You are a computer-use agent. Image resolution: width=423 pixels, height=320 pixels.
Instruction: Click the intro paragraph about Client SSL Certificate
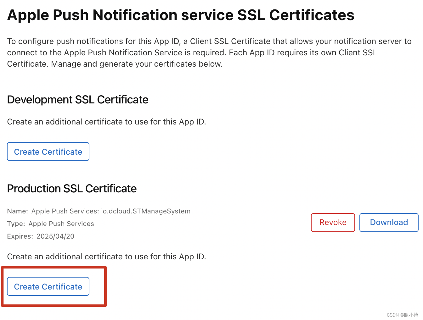[x=209, y=52]
